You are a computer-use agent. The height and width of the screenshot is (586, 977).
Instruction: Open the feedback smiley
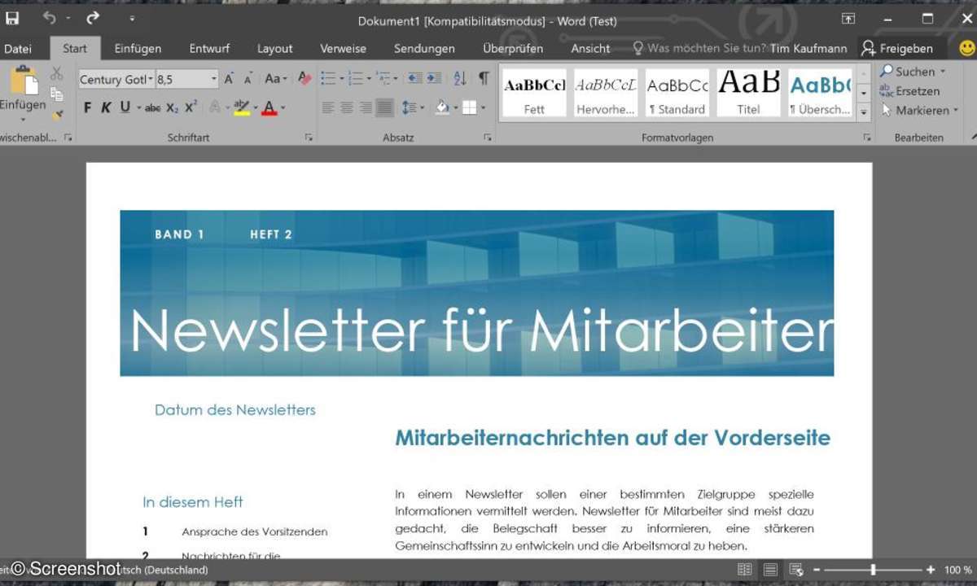(x=966, y=48)
